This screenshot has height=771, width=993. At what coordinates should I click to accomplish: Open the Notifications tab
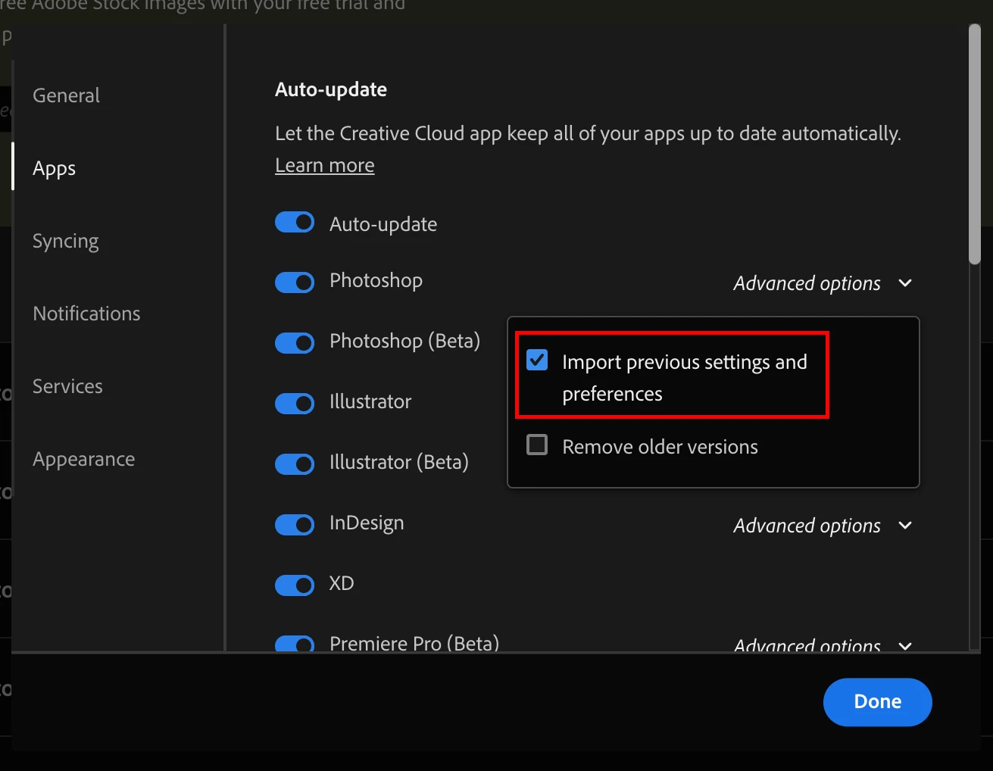coord(86,314)
